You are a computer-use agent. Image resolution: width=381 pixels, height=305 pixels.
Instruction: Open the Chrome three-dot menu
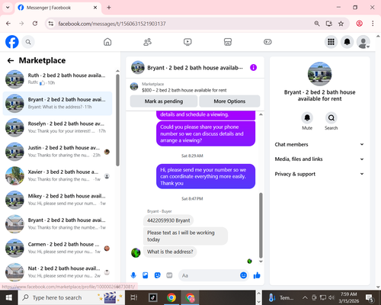point(373,24)
